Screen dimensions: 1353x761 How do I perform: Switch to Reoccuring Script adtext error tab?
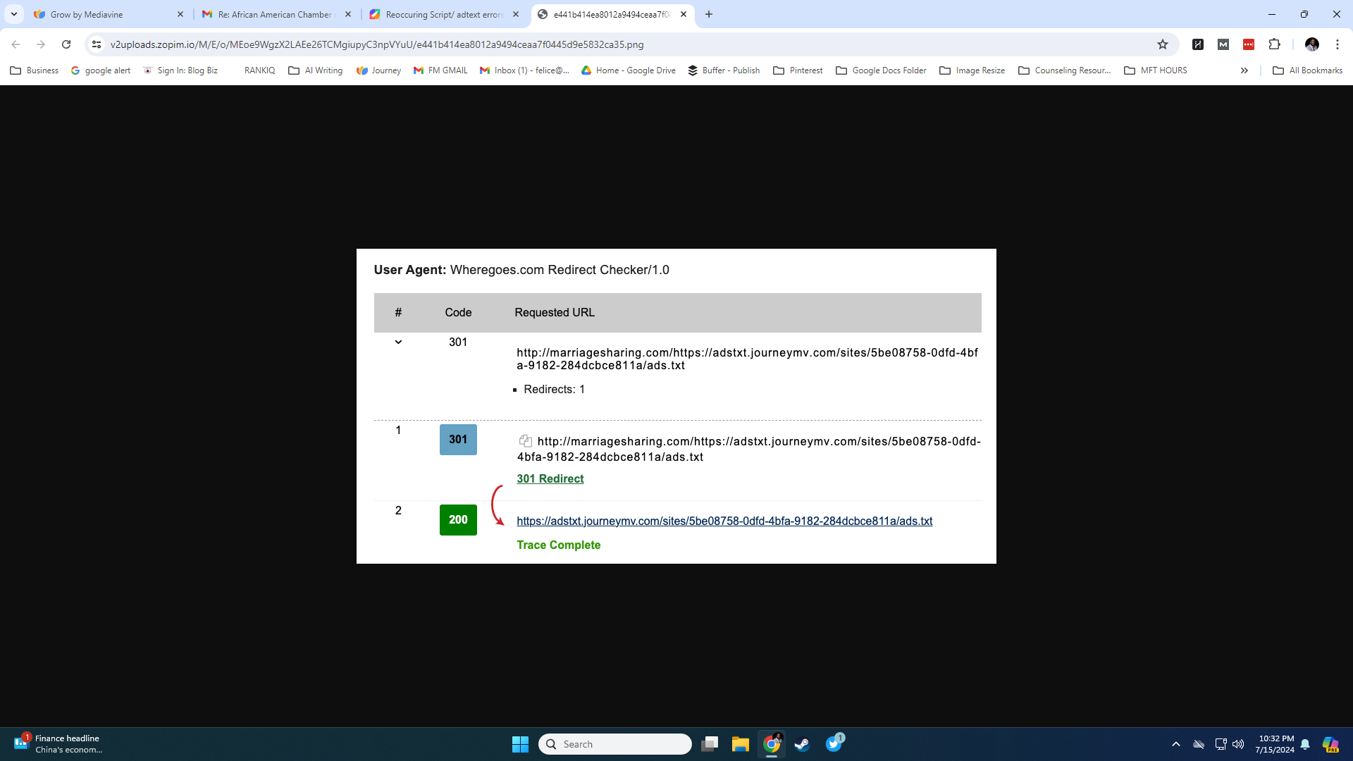[444, 14]
